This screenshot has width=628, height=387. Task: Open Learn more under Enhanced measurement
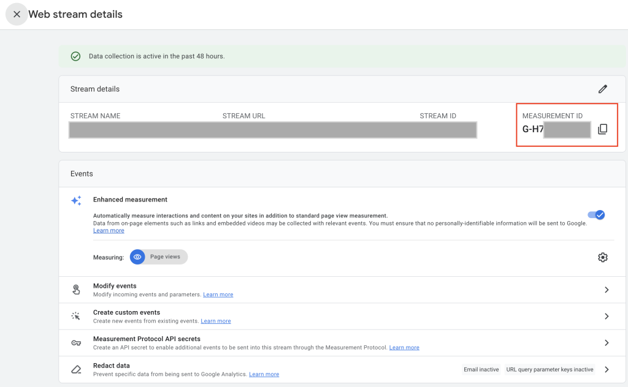coord(109,231)
